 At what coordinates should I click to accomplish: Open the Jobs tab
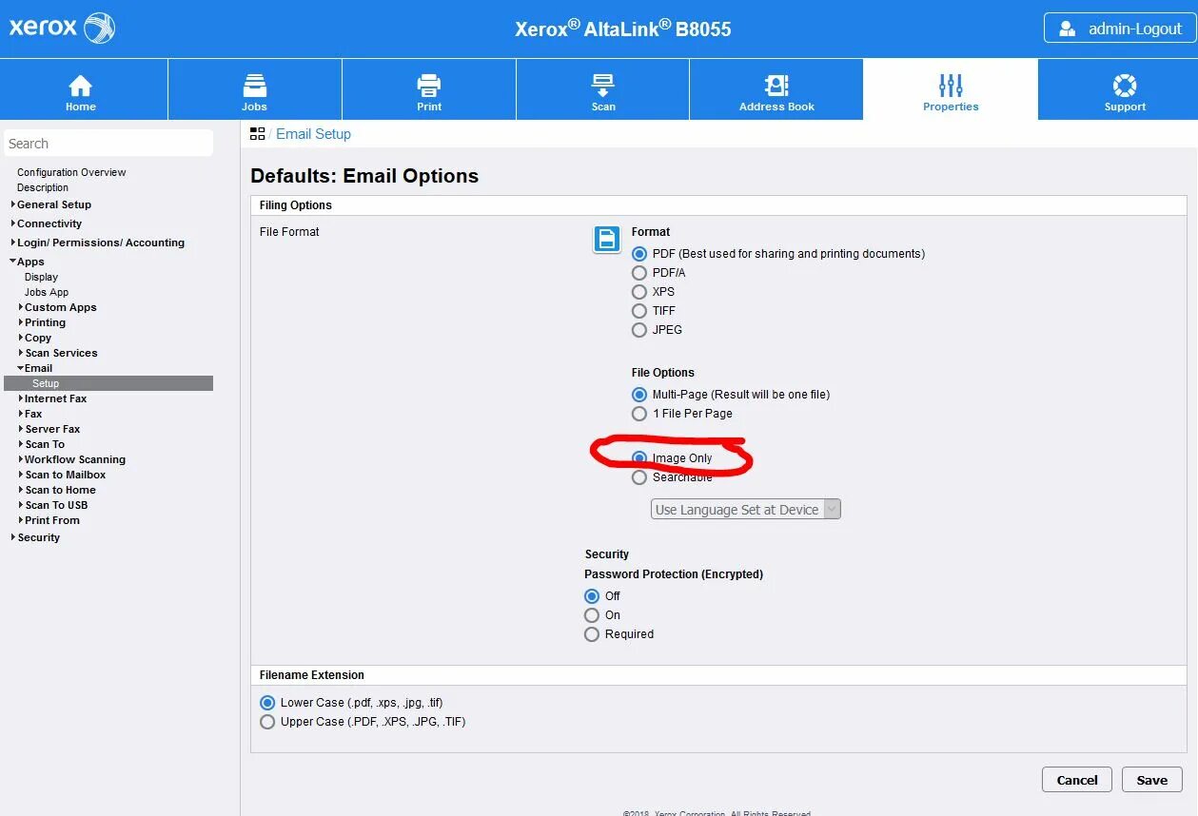pos(255,89)
